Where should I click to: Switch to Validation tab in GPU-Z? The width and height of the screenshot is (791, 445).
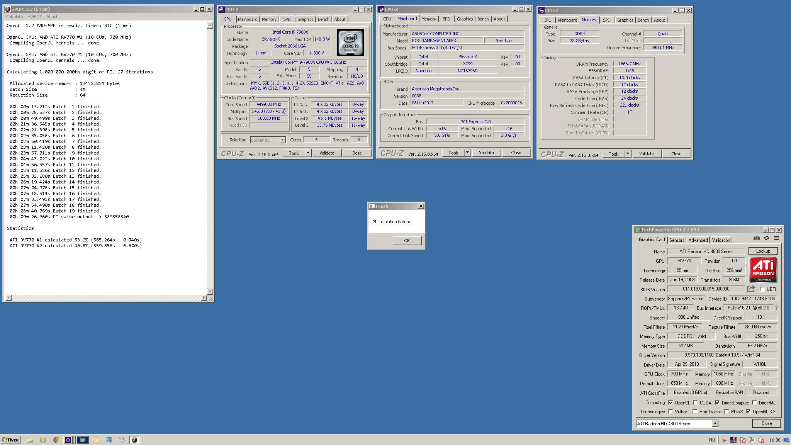coord(721,240)
